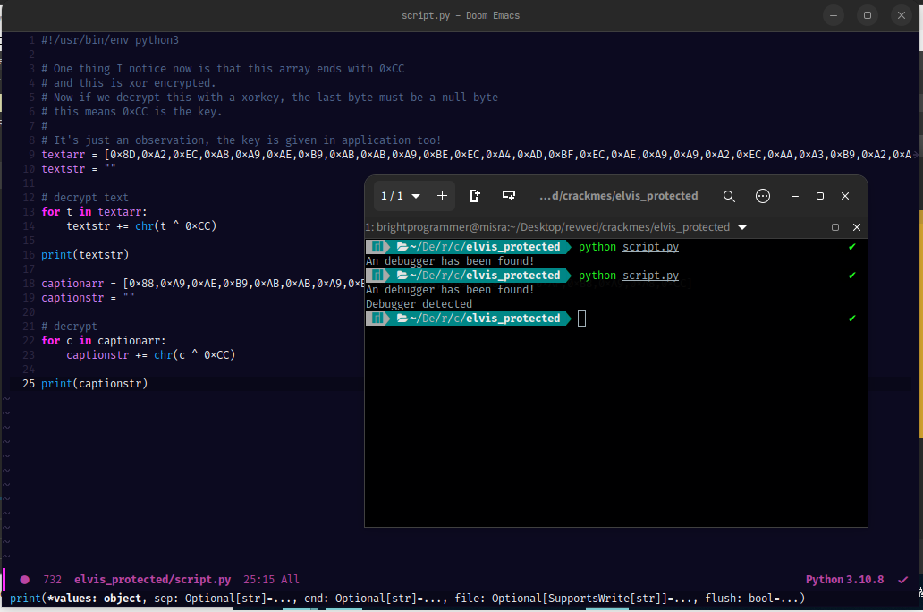Click the 25:15 cursor position indicator
This screenshot has height=612, width=923.
click(260, 580)
